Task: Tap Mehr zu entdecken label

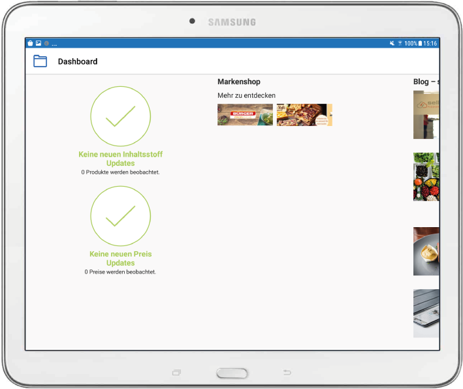Action: 246,95
